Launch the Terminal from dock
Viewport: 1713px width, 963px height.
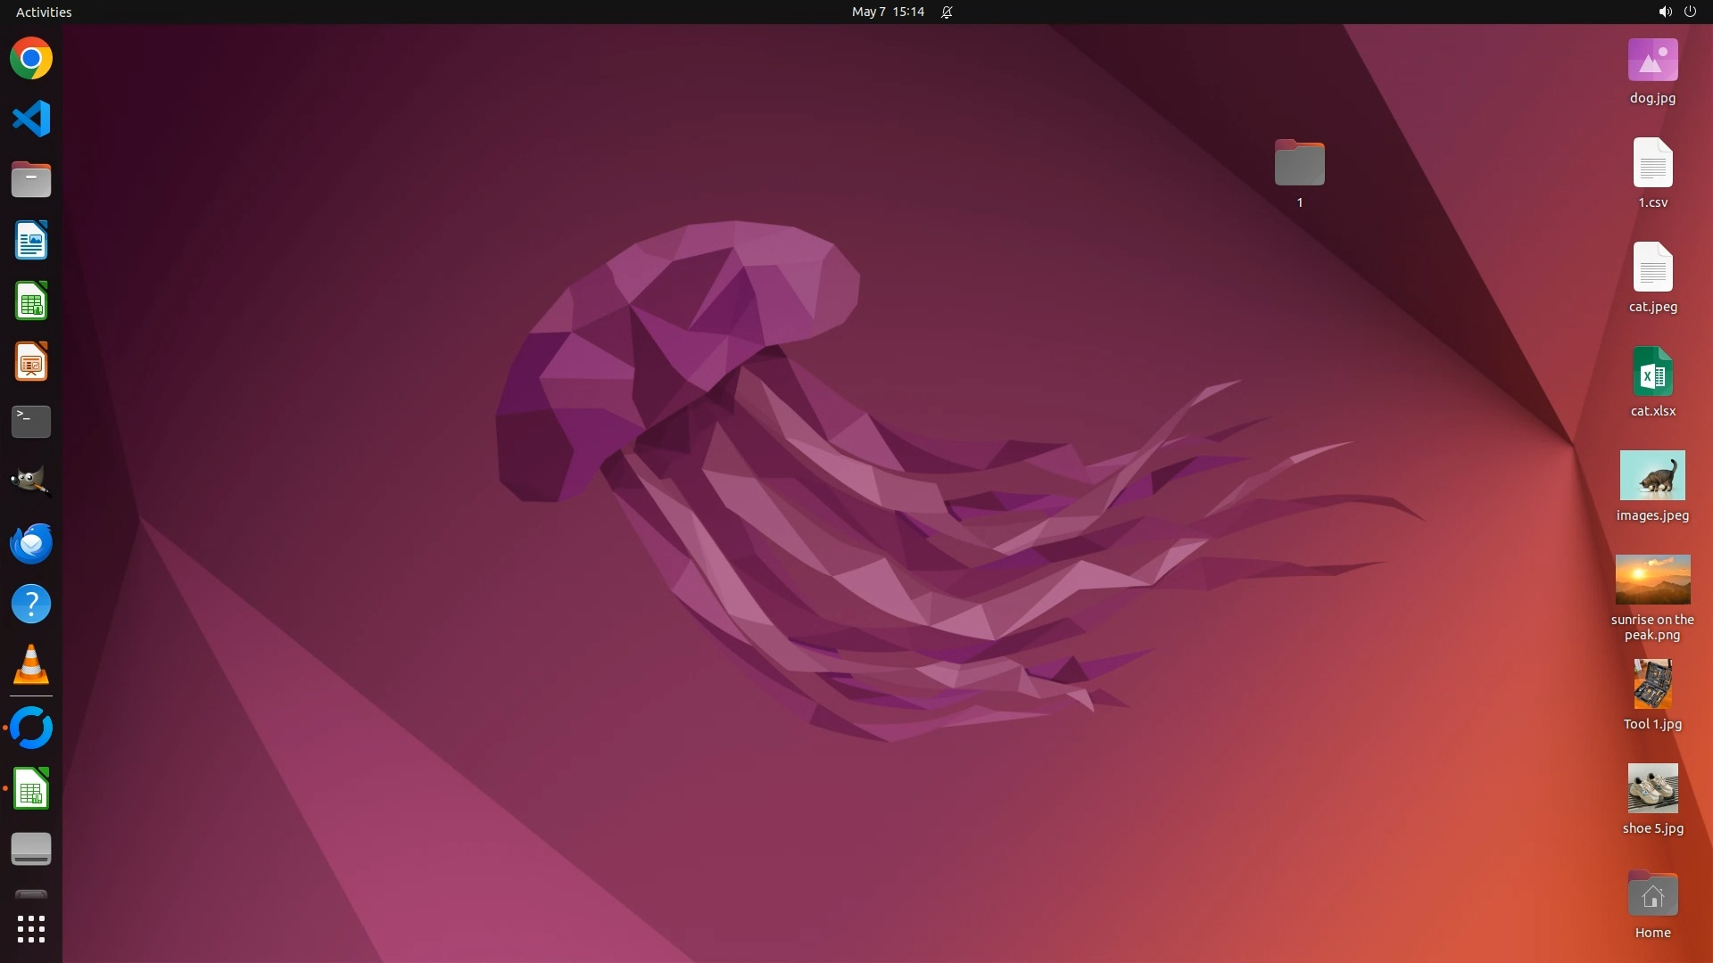(31, 422)
